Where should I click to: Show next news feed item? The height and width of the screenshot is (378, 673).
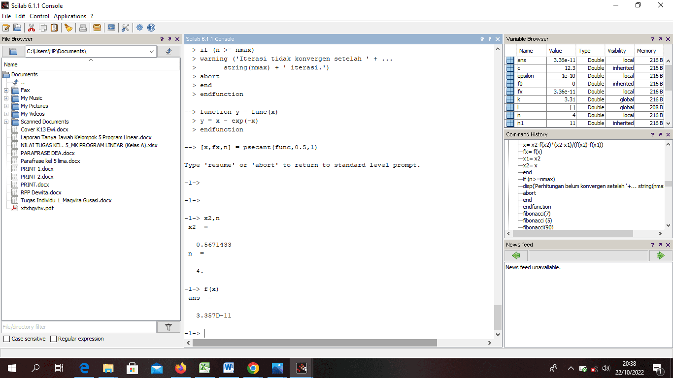tap(660, 255)
